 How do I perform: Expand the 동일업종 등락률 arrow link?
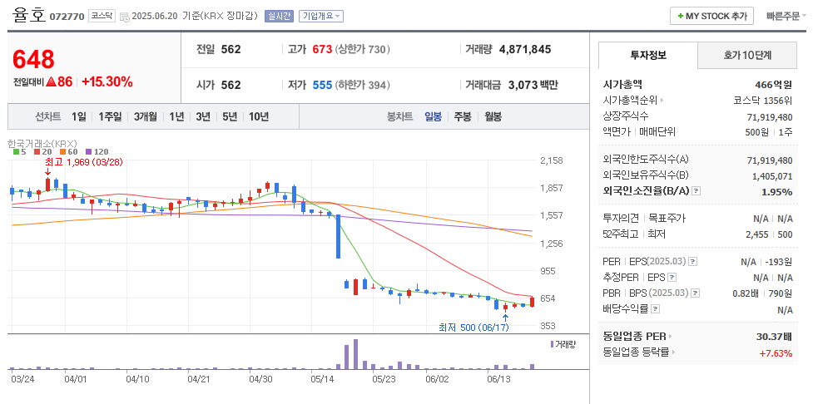(x=673, y=352)
